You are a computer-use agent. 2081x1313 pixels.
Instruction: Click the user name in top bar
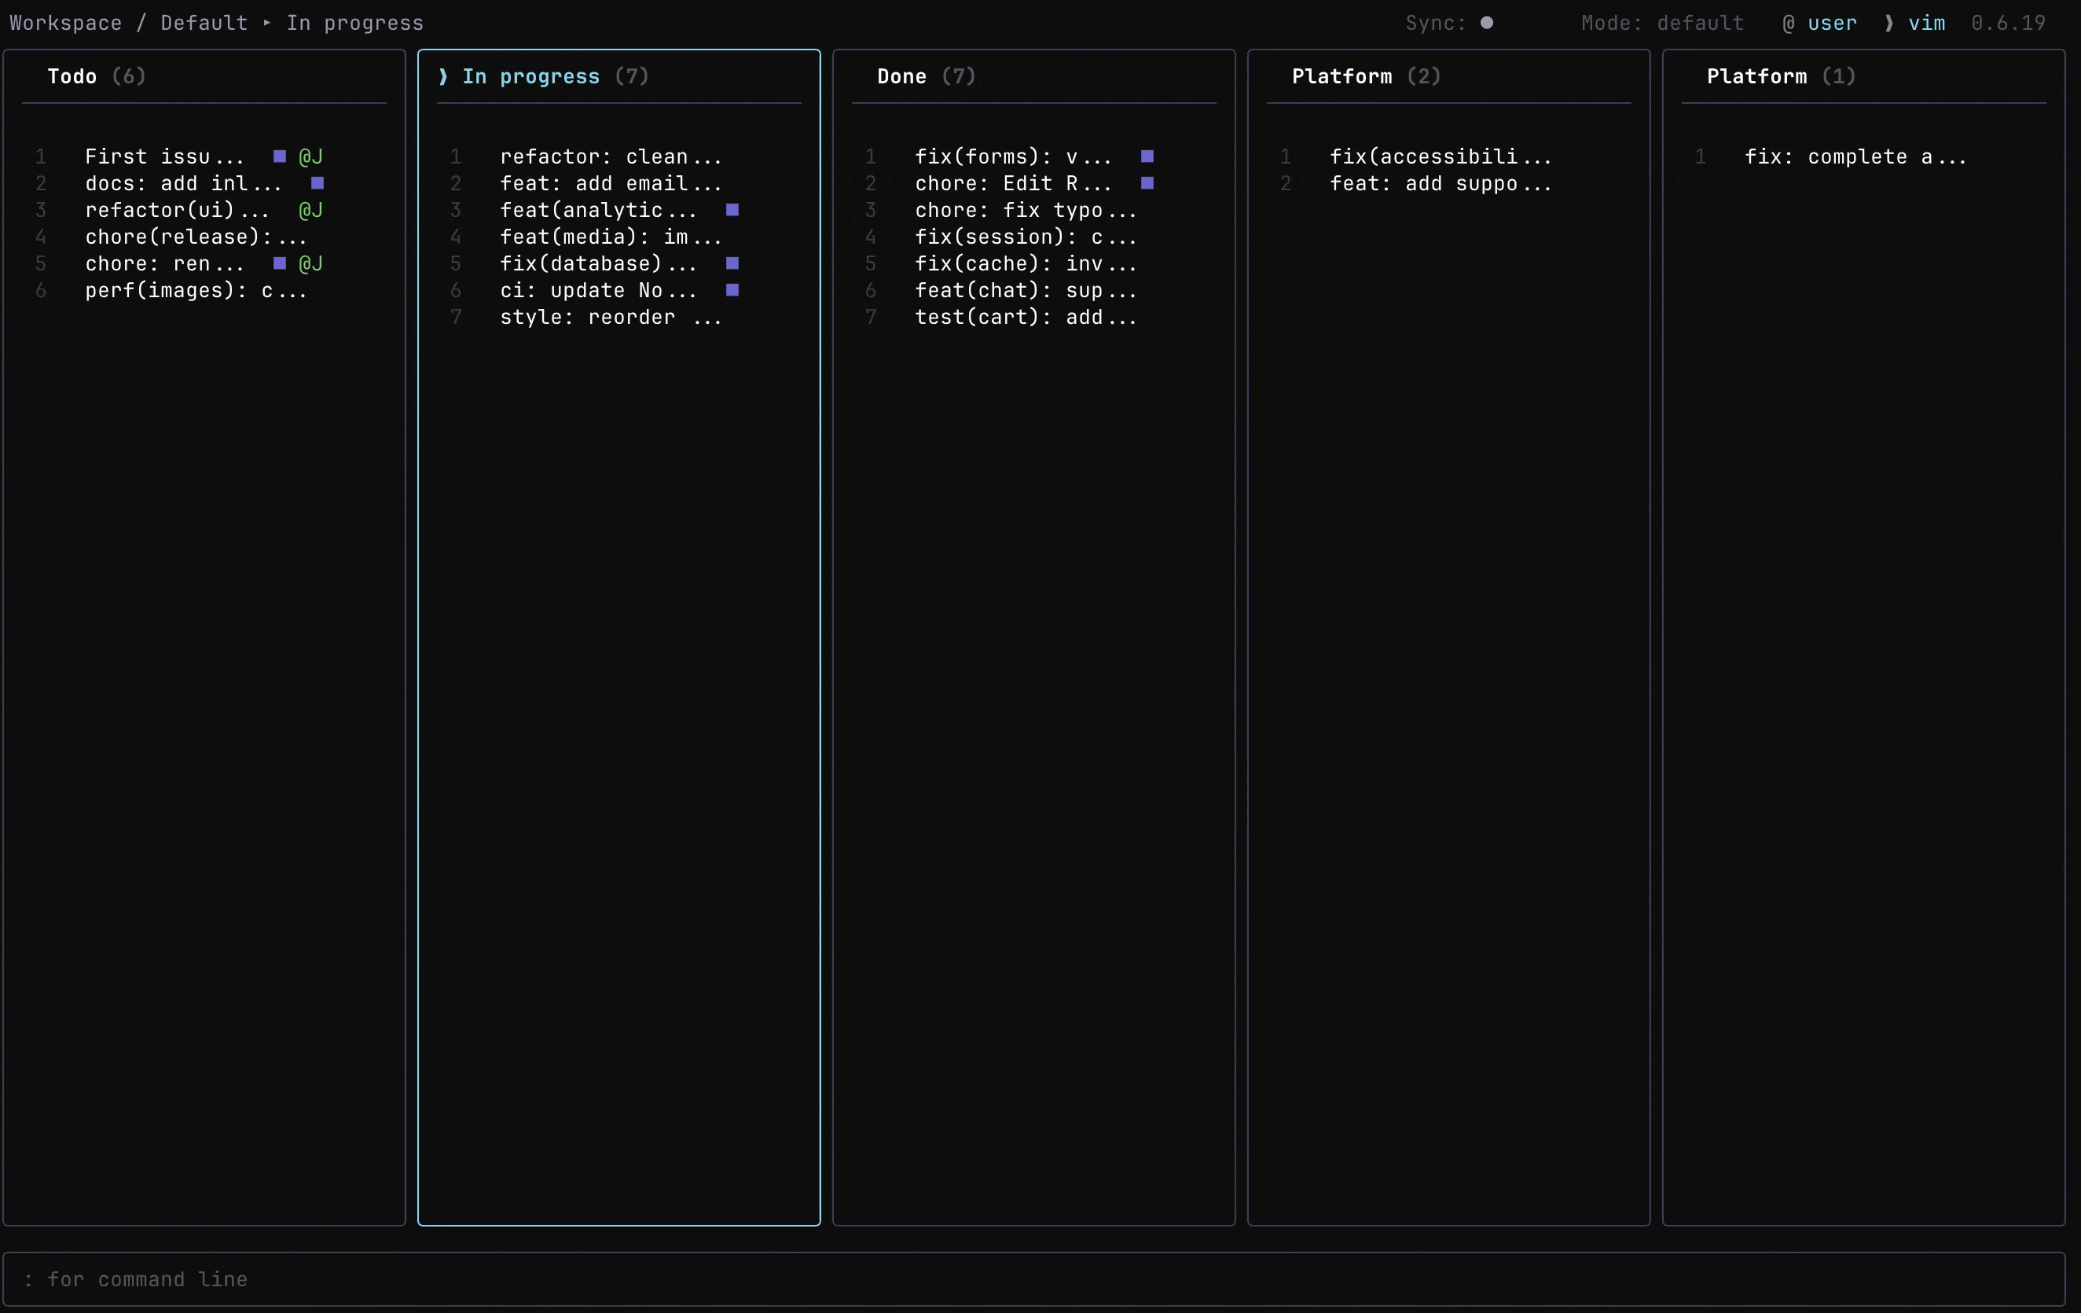(1832, 24)
